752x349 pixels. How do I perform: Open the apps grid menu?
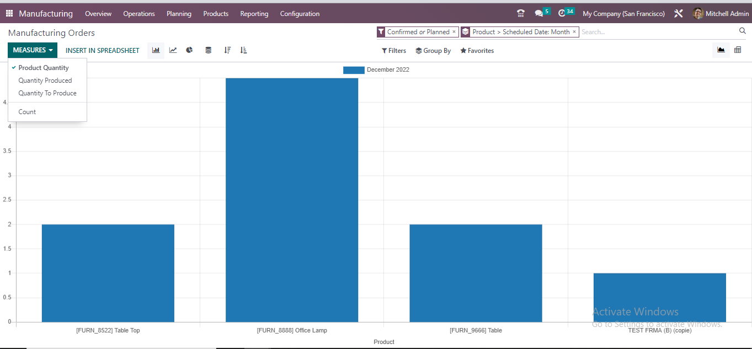click(x=8, y=13)
